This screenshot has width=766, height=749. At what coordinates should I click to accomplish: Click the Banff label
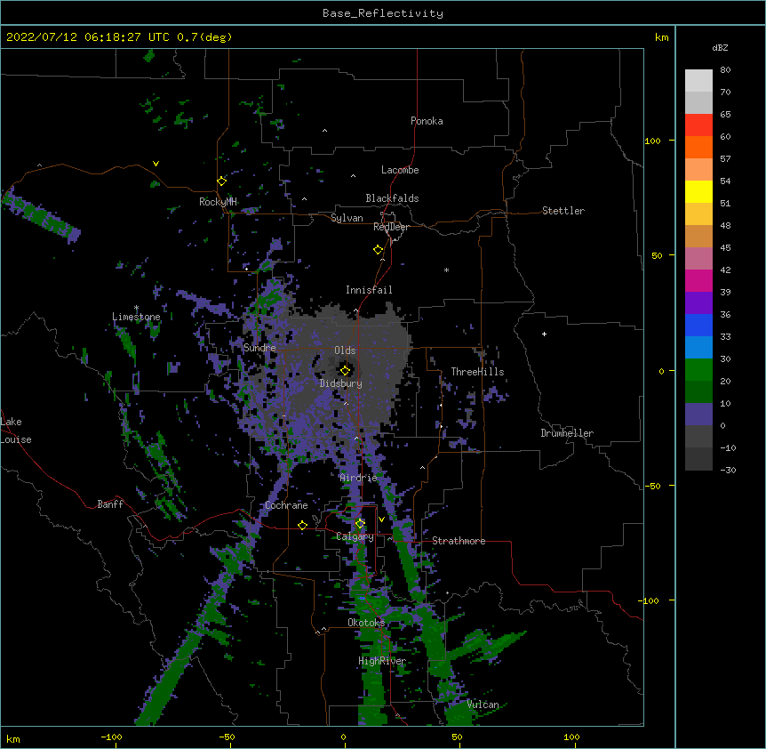point(110,504)
